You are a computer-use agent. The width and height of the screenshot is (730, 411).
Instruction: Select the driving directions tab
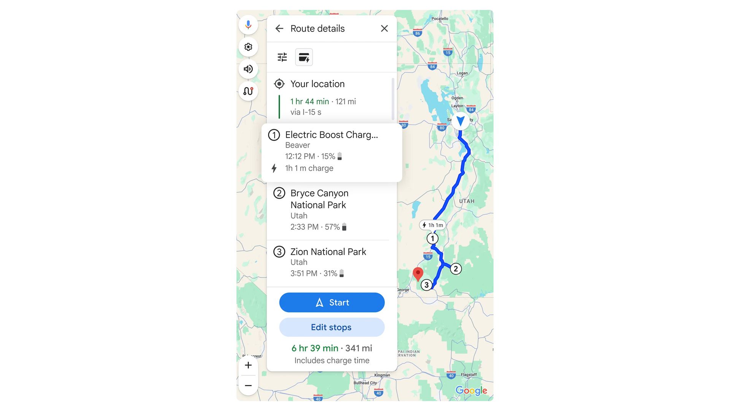303,57
